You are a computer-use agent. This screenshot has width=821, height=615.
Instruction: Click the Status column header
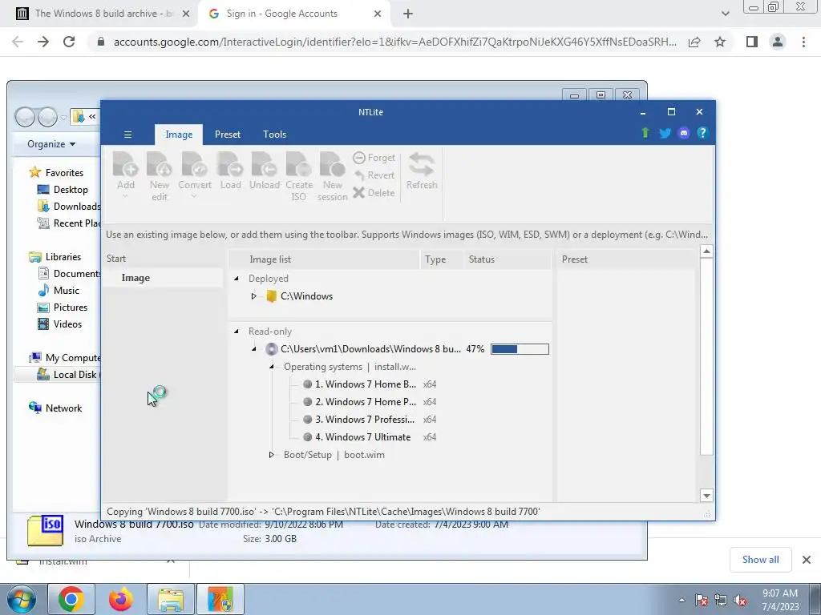[x=507, y=259]
